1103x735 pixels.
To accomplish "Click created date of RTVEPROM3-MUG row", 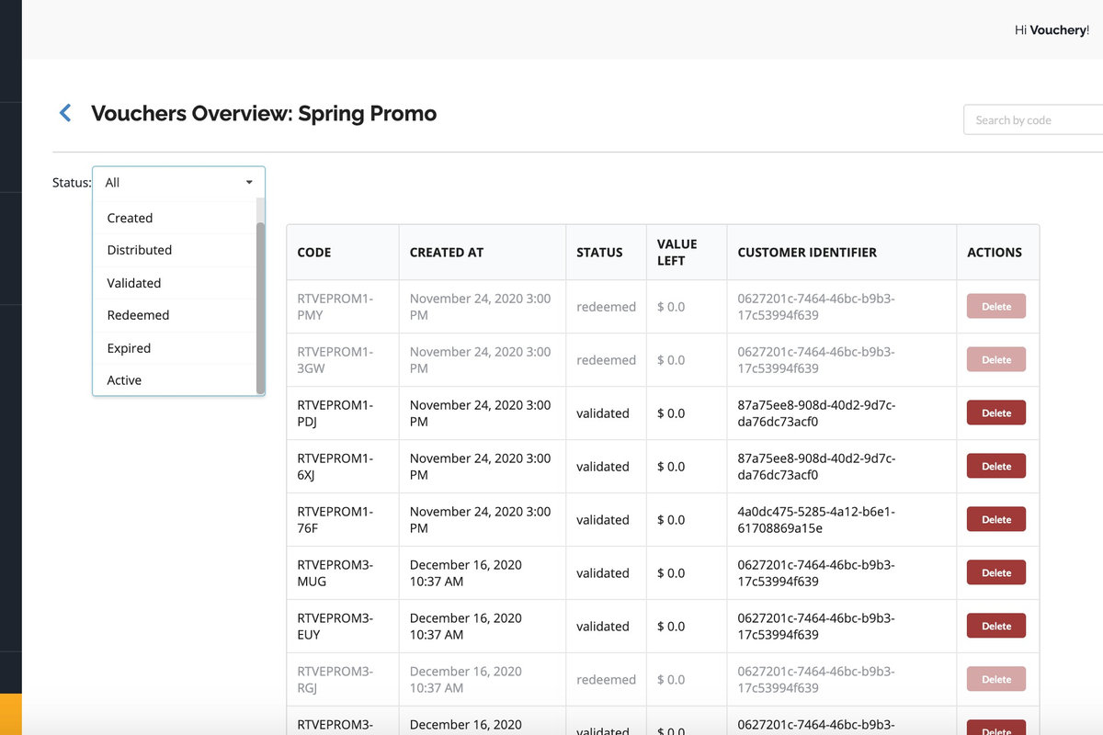I will (x=466, y=573).
